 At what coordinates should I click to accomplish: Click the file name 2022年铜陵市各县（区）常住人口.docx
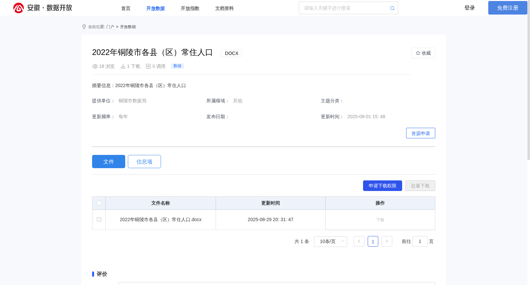(161, 219)
